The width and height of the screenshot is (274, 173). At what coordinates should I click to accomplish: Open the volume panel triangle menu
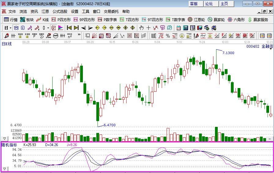(x=4, y=139)
